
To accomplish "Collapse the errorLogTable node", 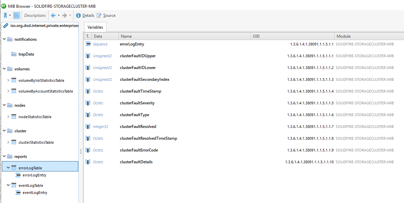I will tap(8, 167).
